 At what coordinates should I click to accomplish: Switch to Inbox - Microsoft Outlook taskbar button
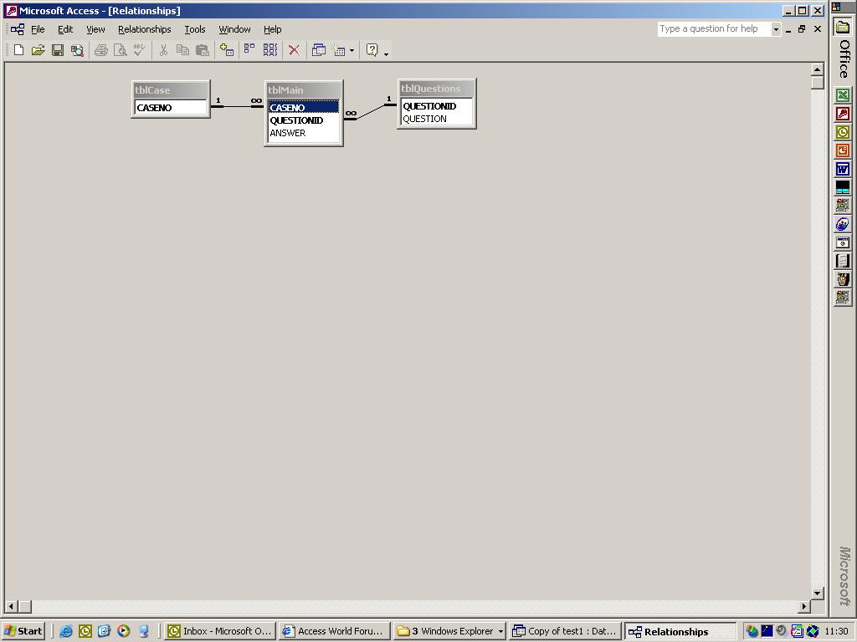pyautogui.click(x=220, y=631)
